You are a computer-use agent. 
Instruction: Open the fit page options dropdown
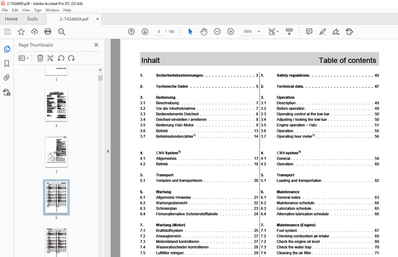point(273,31)
